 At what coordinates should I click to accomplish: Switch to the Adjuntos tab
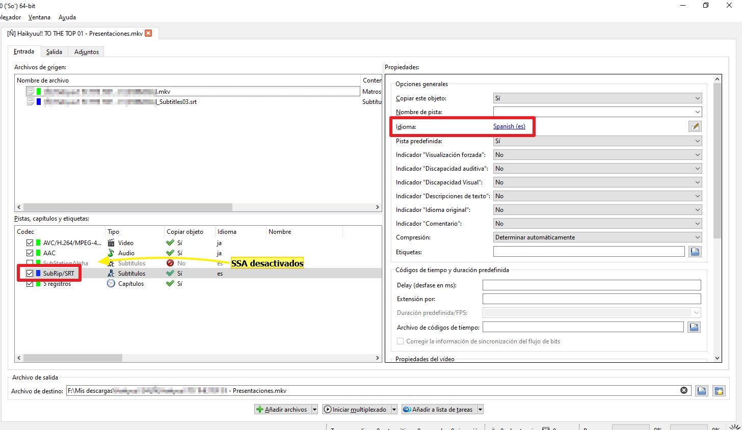(87, 52)
